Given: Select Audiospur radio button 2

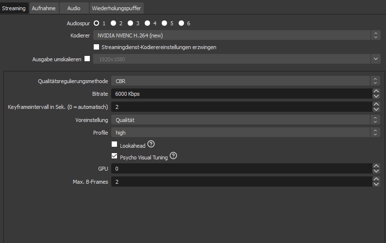Looking at the screenshot, I should 113,23.
